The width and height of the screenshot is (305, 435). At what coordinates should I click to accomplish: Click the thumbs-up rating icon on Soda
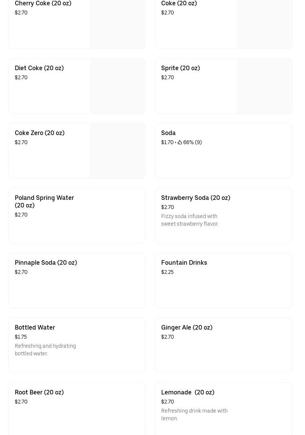click(180, 143)
